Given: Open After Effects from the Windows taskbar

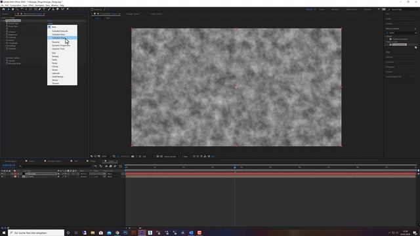Looking at the screenshot, I should tap(142, 233).
